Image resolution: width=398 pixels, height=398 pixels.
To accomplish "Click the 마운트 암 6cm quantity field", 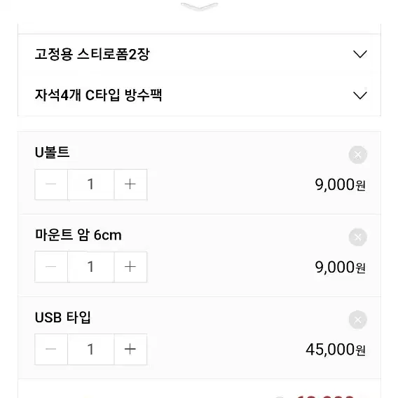I will 91,267.
